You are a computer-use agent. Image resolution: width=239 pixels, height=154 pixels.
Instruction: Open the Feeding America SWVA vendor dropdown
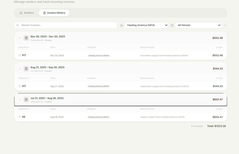[146, 25]
